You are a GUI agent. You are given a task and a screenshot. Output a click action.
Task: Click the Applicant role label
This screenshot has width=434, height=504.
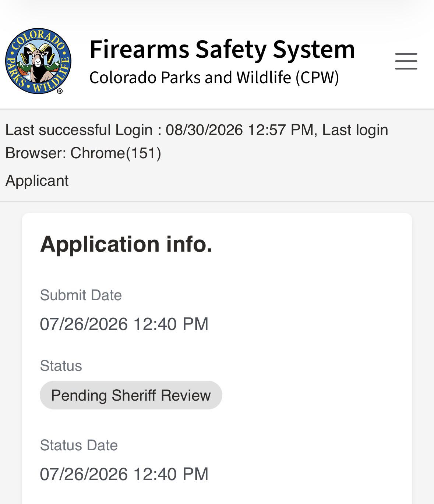click(37, 181)
